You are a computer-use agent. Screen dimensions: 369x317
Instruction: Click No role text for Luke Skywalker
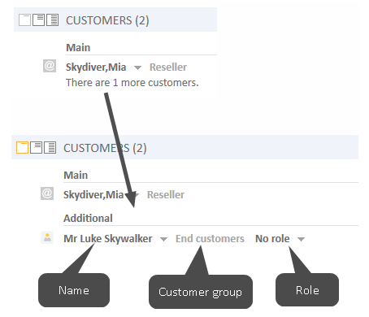click(272, 239)
